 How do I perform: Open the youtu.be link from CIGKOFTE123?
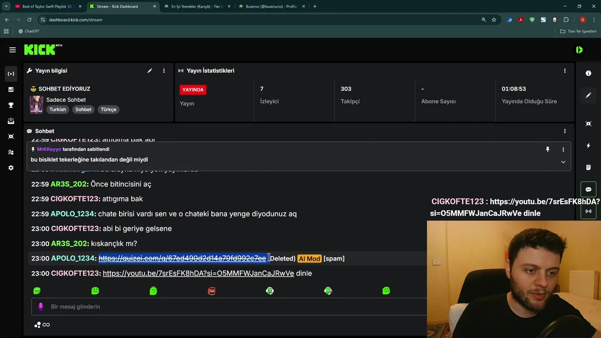click(198, 273)
